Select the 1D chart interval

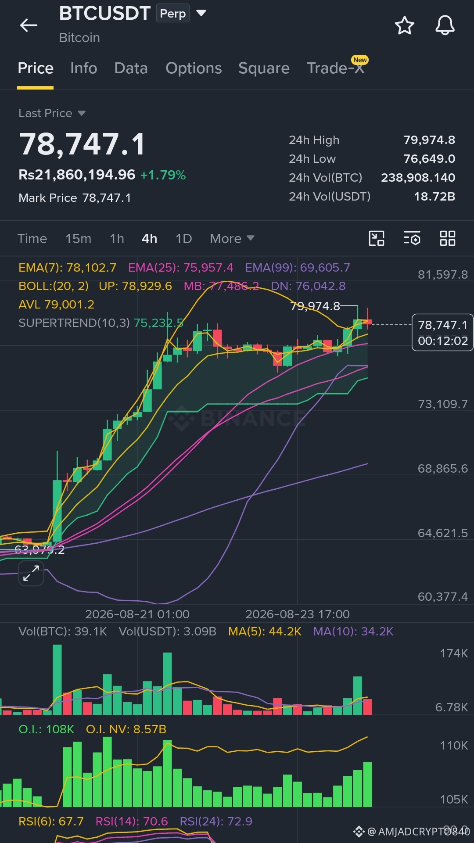[183, 238]
